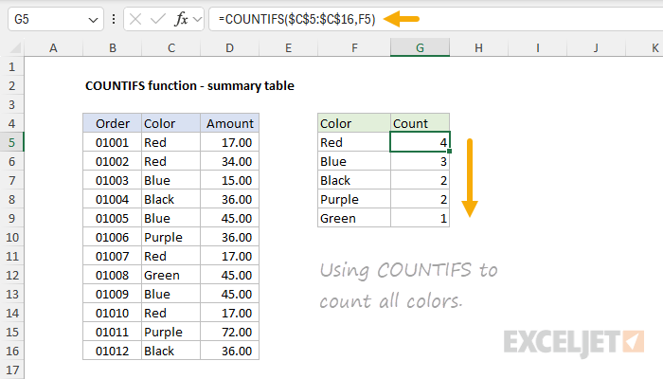Viewport: 663px width, 379px height.
Task: Select count cell showing 3 for Blue
Action: pyautogui.click(x=420, y=162)
